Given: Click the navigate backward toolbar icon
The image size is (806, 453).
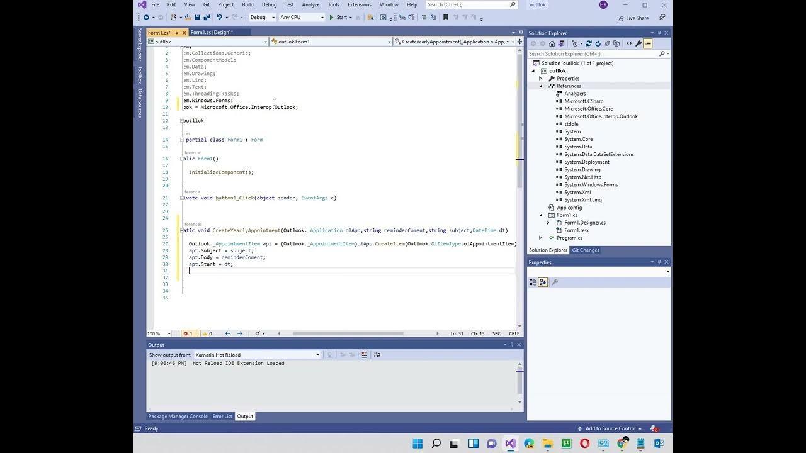Looking at the screenshot, I should coord(147,18).
